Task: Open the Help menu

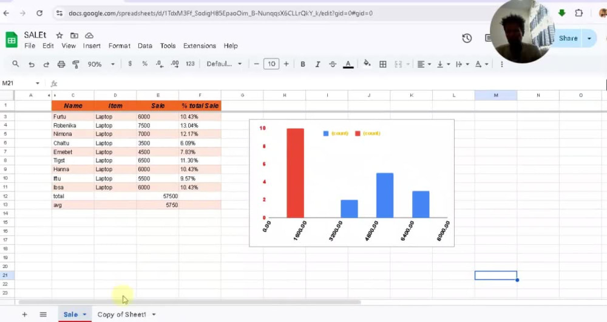Action: (231, 46)
